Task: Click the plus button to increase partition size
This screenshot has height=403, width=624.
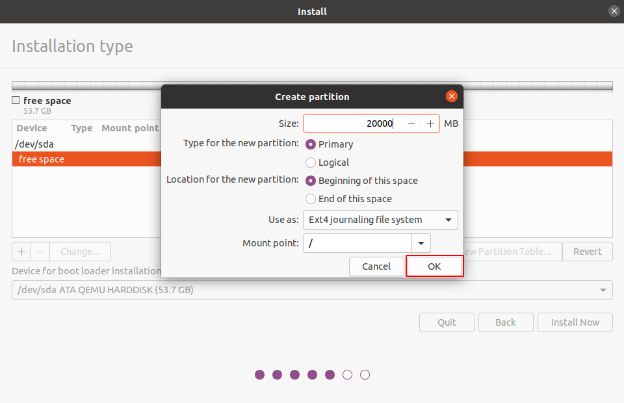Action: pyautogui.click(x=430, y=123)
